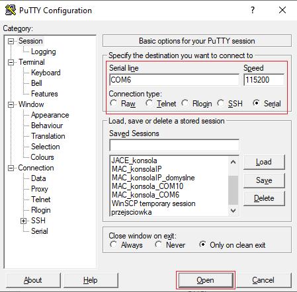The width and height of the screenshot is (297, 292).
Task: Open the Serial category in tree
Action: tap(40, 231)
